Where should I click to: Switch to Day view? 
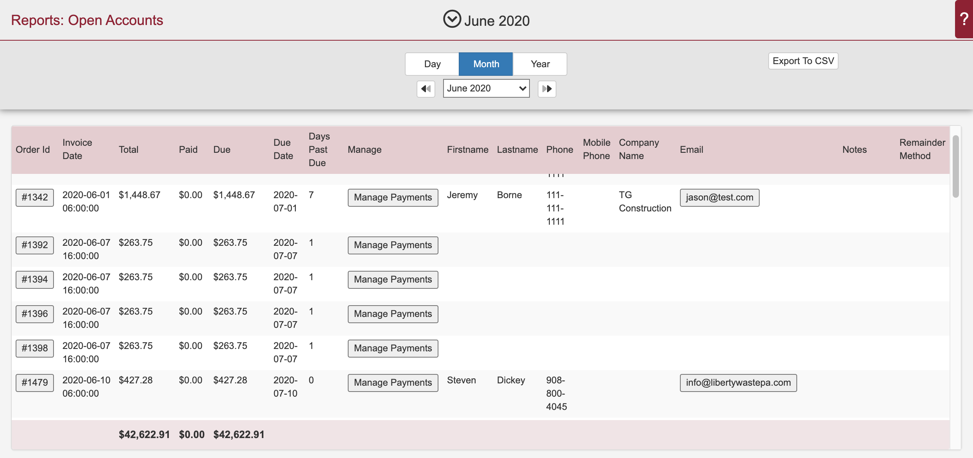[432, 64]
